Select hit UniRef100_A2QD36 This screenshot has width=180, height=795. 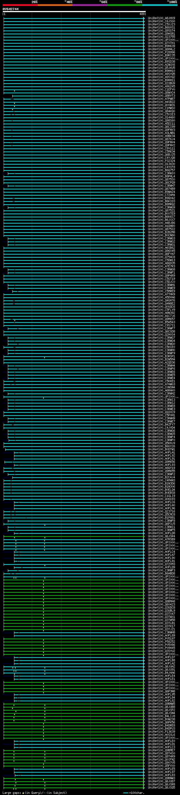point(161,362)
